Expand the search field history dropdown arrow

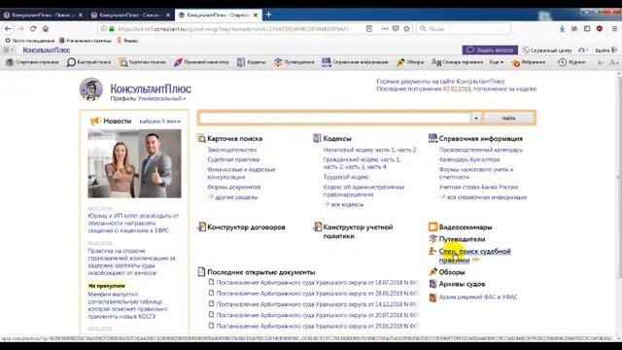pyautogui.click(x=476, y=118)
